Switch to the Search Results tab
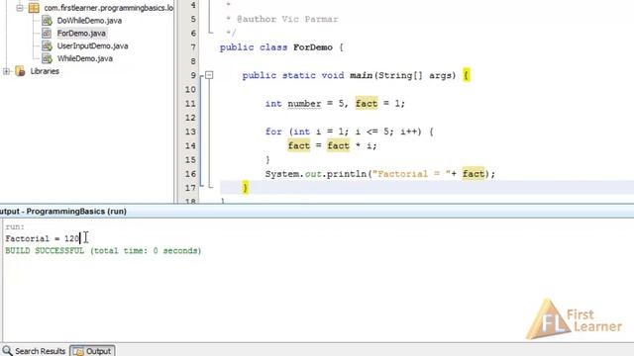Image resolution: width=634 pixels, height=356 pixels. point(34,351)
